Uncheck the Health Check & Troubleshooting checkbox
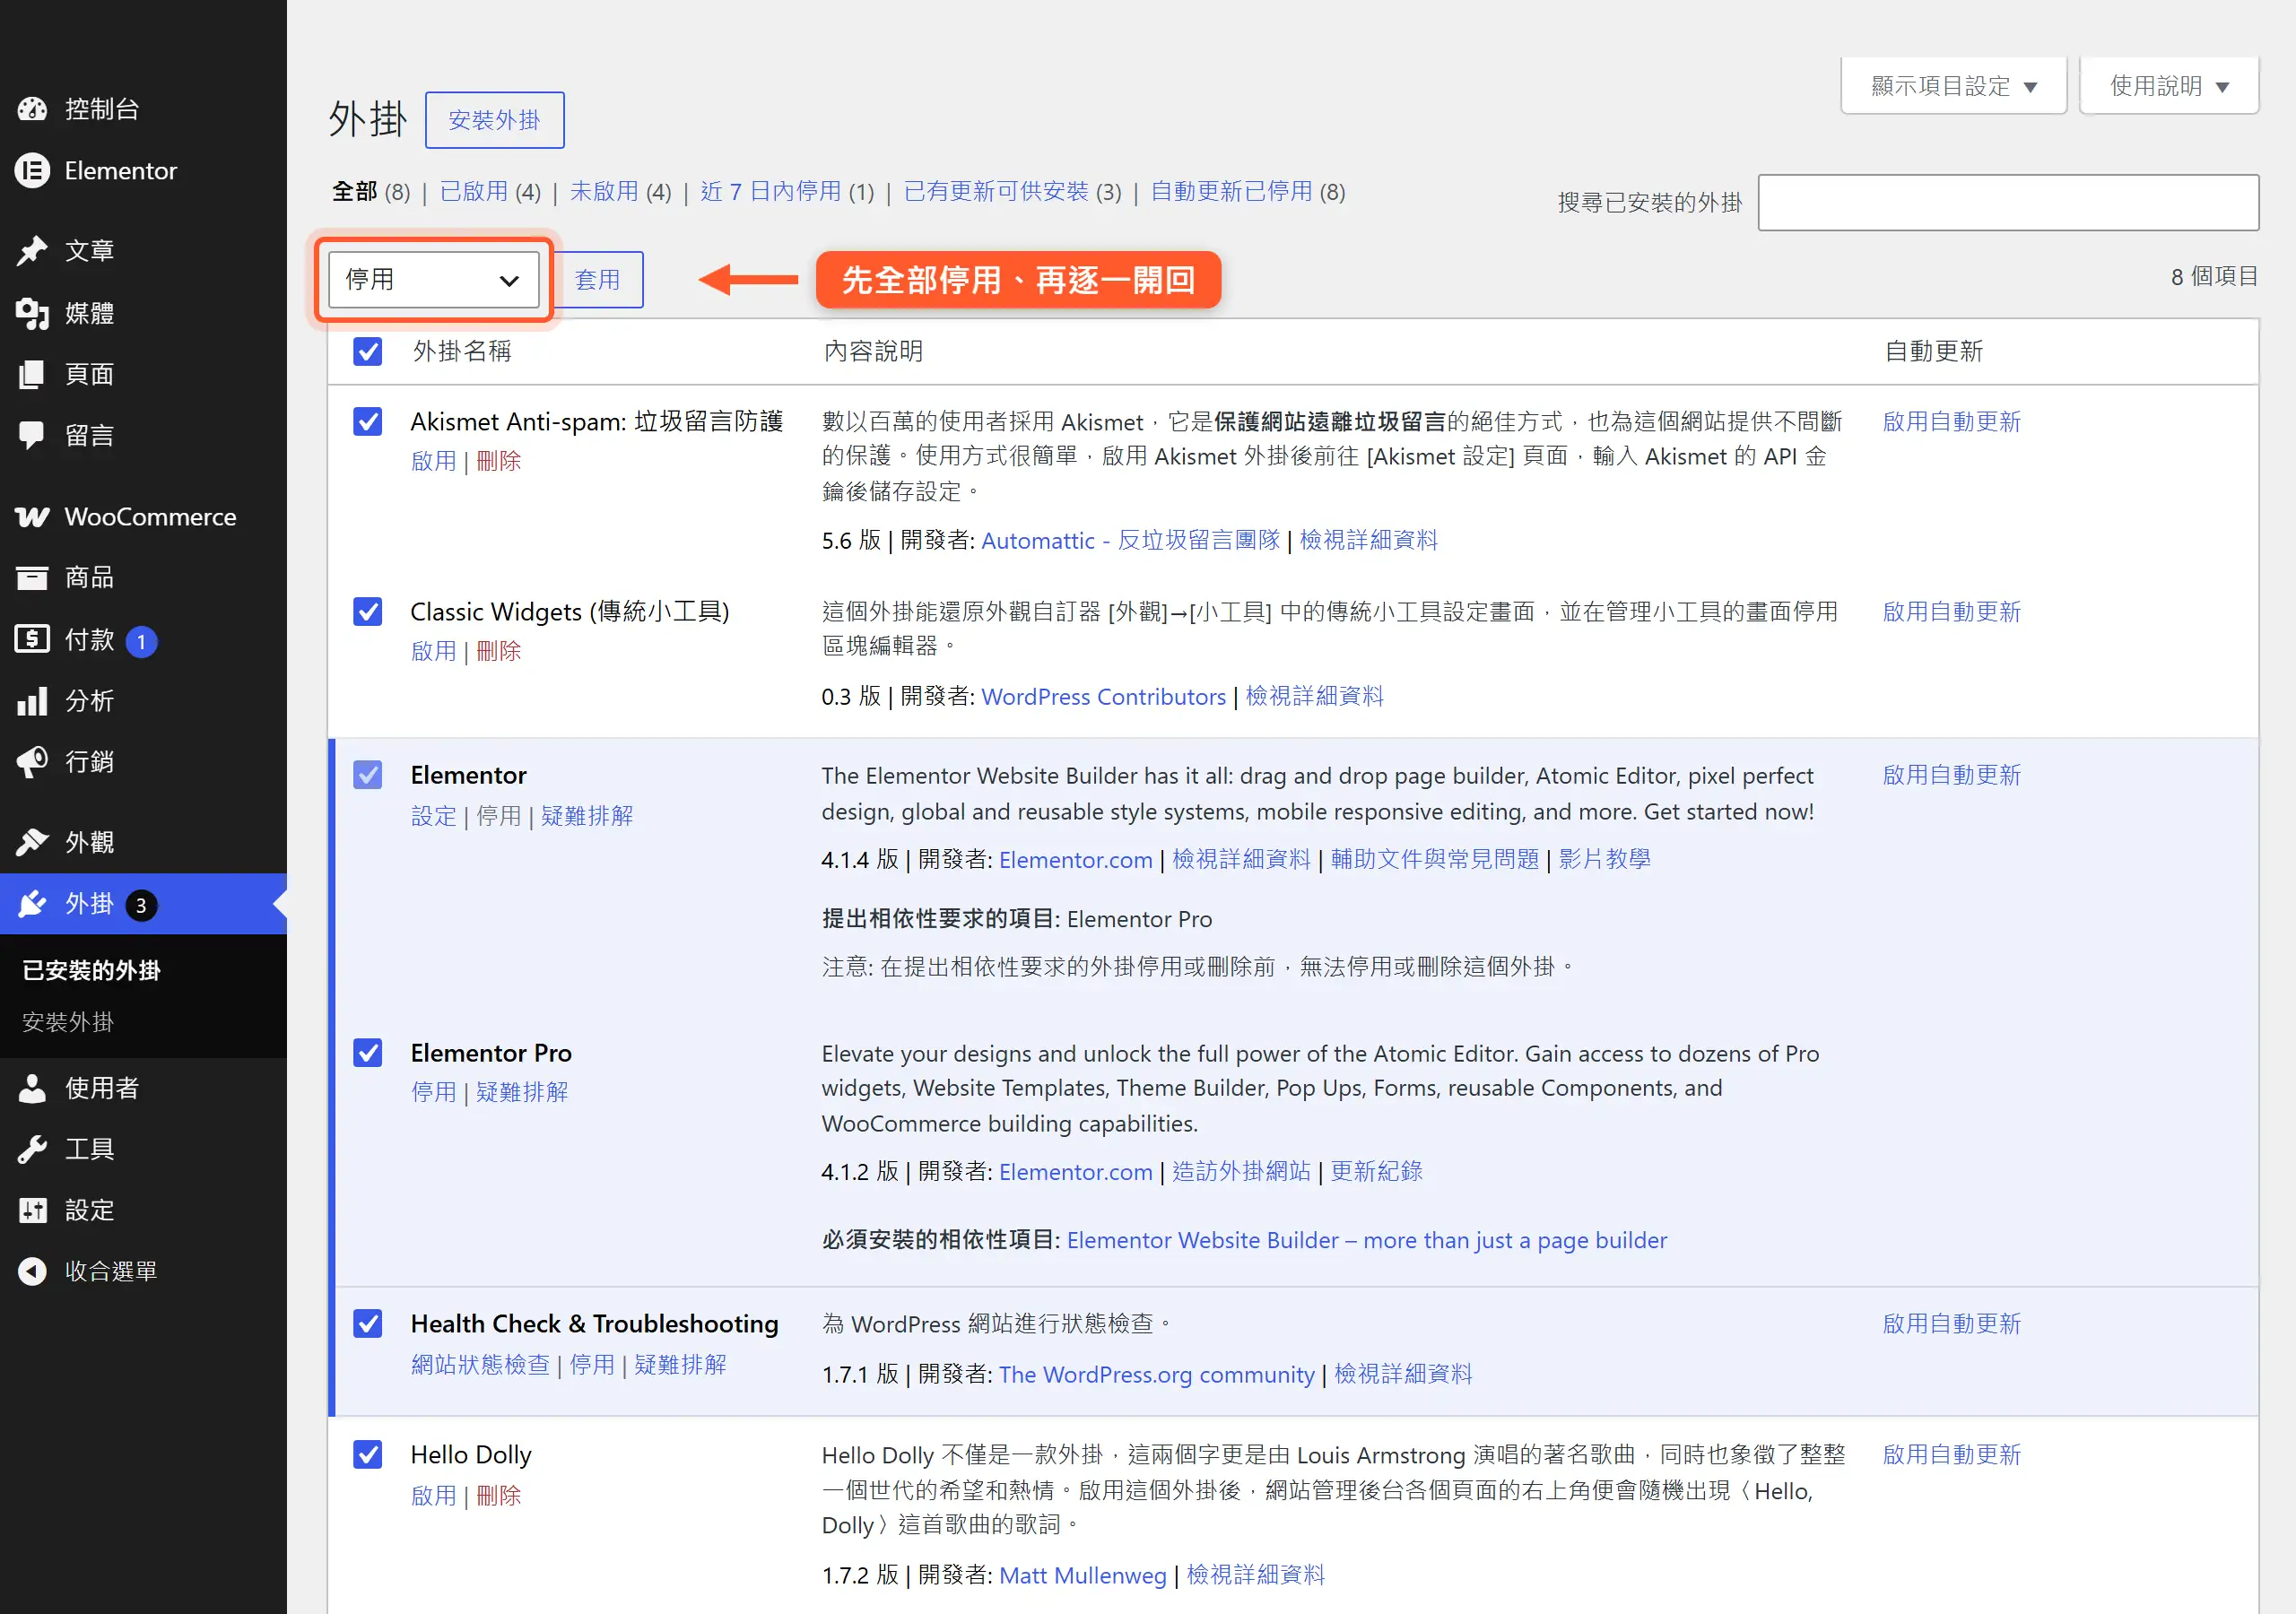This screenshot has height=1614, width=2296. point(368,1323)
